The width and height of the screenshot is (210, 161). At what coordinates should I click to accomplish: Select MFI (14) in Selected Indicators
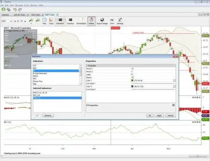57,95
